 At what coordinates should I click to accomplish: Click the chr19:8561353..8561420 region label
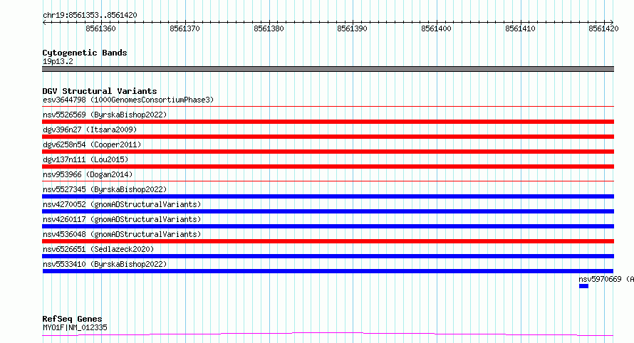tap(90, 15)
